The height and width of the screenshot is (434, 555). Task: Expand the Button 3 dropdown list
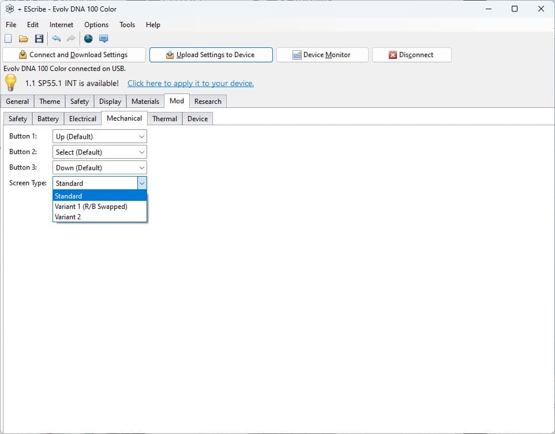point(142,167)
